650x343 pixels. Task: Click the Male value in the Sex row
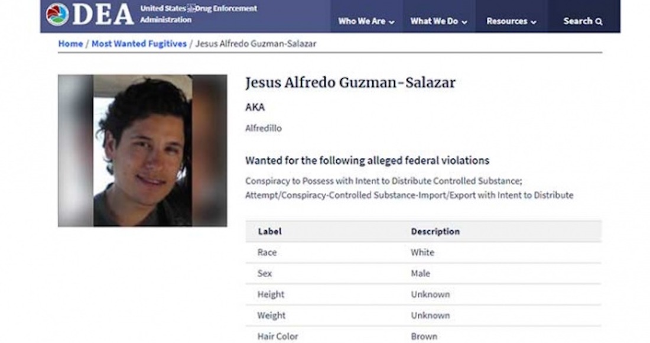[421, 273]
